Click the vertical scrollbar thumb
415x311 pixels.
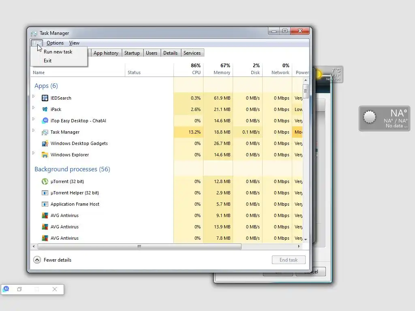[306, 91]
